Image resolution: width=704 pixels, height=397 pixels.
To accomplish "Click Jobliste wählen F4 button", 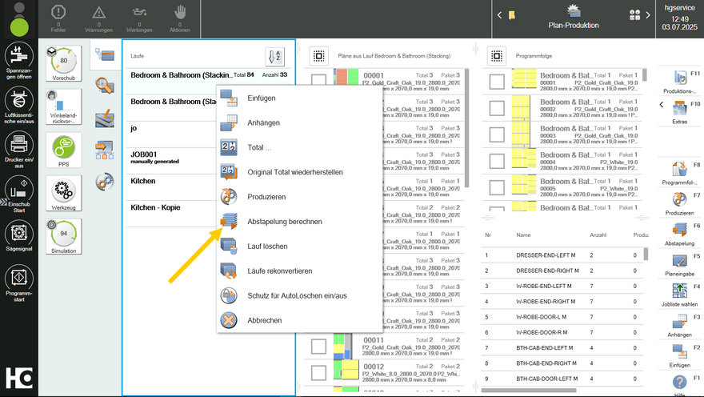I will point(680,295).
